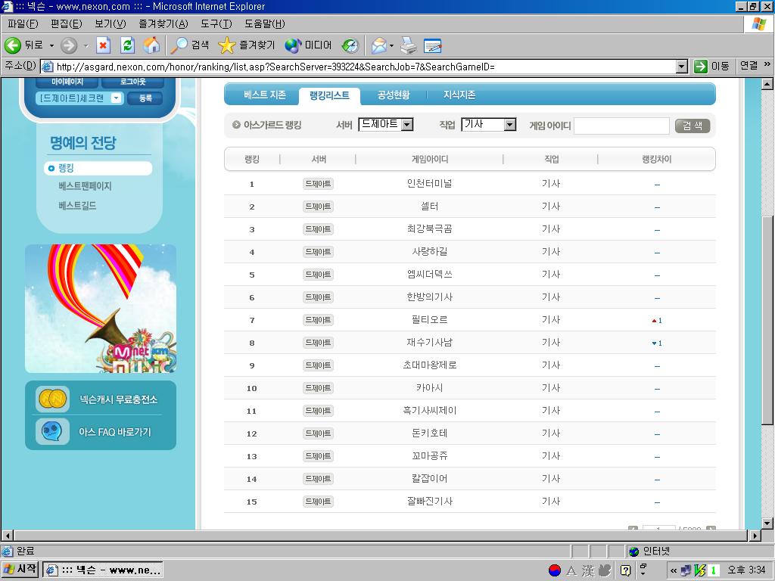Click the 검색 search button beside game ID

pyautogui.click(x=692, y=126)
